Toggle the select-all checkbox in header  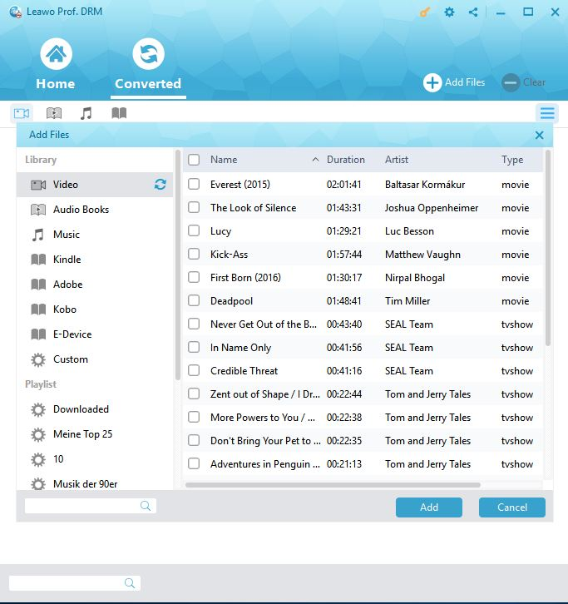click(194, 160)
